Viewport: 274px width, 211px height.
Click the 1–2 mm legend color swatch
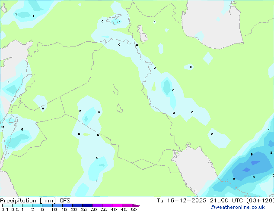point(27,205)
